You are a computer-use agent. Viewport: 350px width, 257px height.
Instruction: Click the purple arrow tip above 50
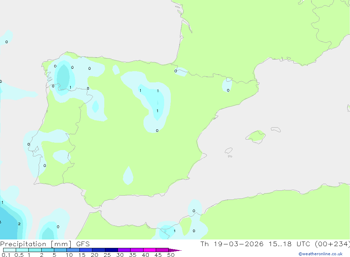[x=175, y=250]
